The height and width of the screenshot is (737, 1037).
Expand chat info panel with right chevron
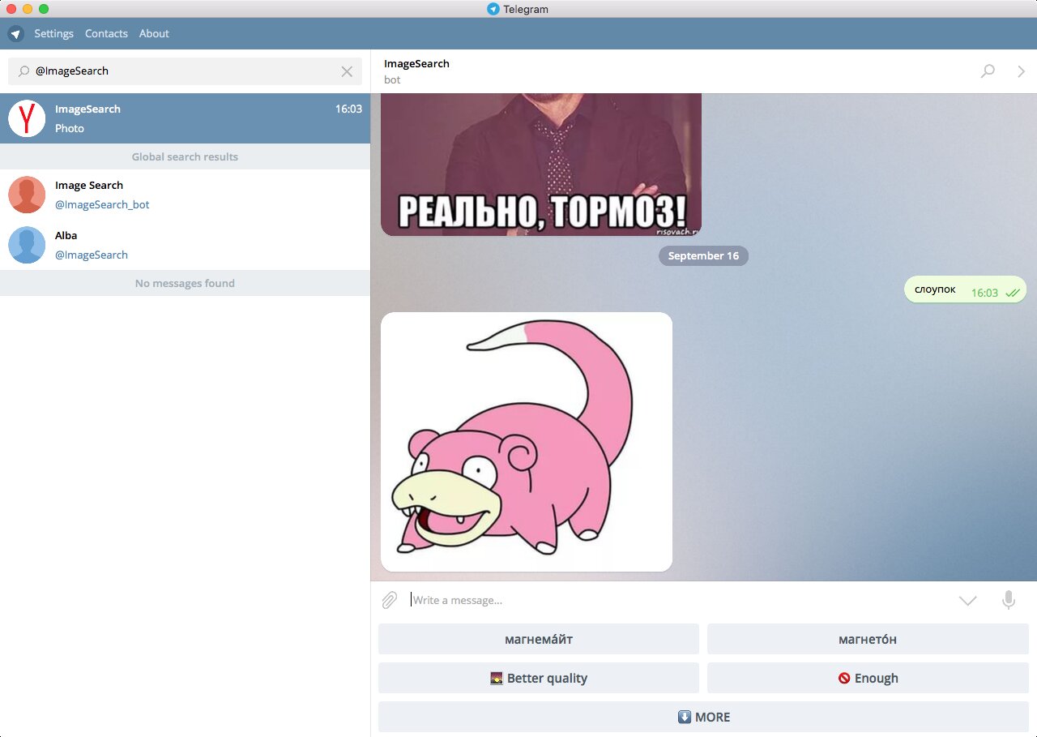[x=1021, y=71]
